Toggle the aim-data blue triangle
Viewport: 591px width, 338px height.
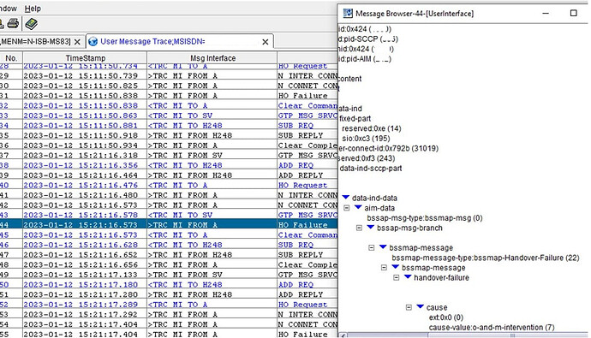pos(358,207)
